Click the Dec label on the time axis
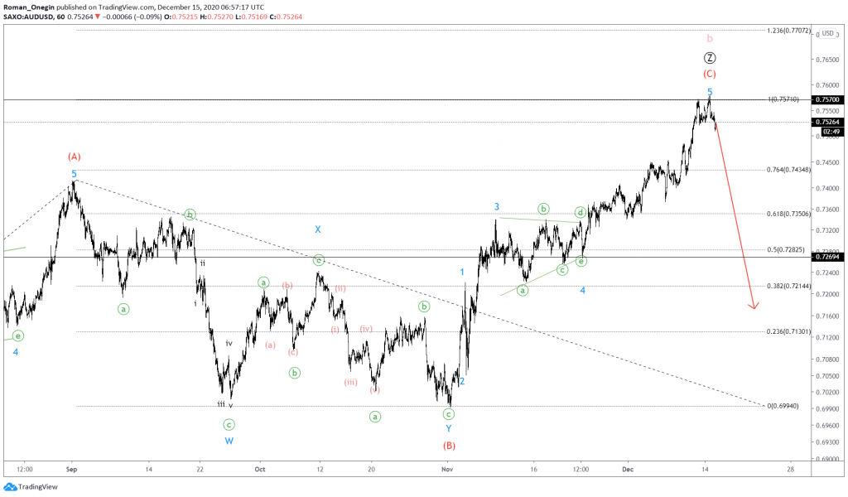 (627, 469)
